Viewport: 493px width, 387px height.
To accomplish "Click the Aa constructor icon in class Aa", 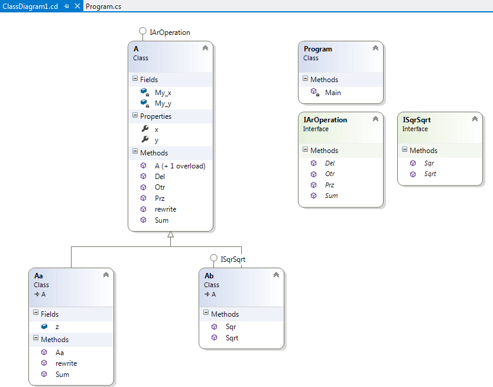I will tap(44, 352).
